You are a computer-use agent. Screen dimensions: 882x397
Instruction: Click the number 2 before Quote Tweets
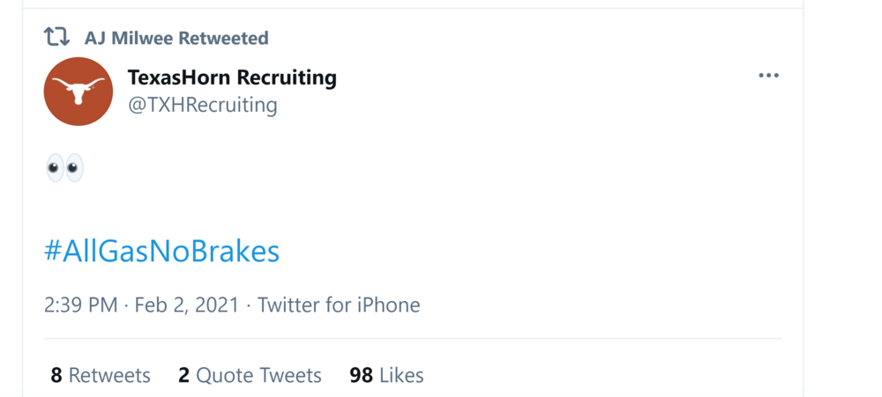[183, 376]
